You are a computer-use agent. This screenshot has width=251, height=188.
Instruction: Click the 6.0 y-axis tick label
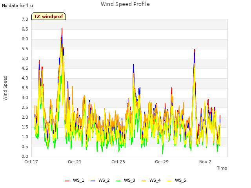[25, 39]
